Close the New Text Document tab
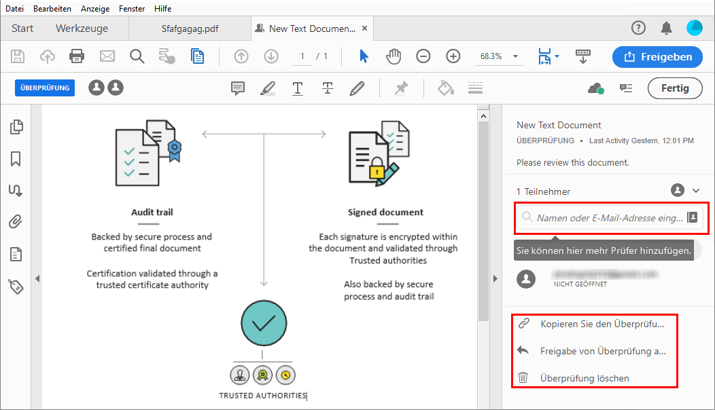 364,29
